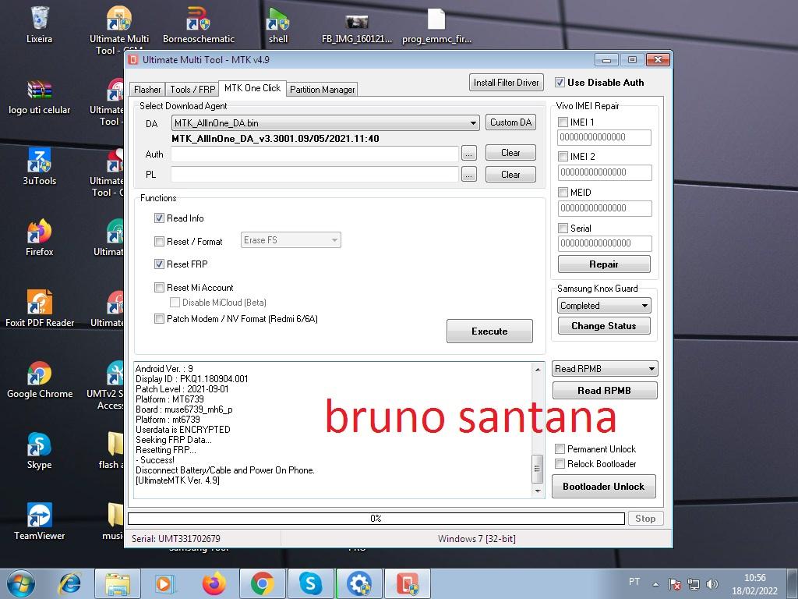
Task: Select the Foxit PDF Reader desktop icon
Action: 39,309
